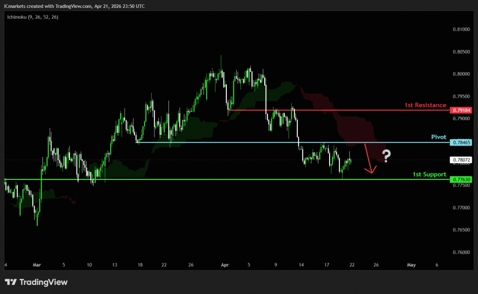This screenshot has width=478, height=294.
Task: Click the Mar label on time axis
Action: coord(37,265)
